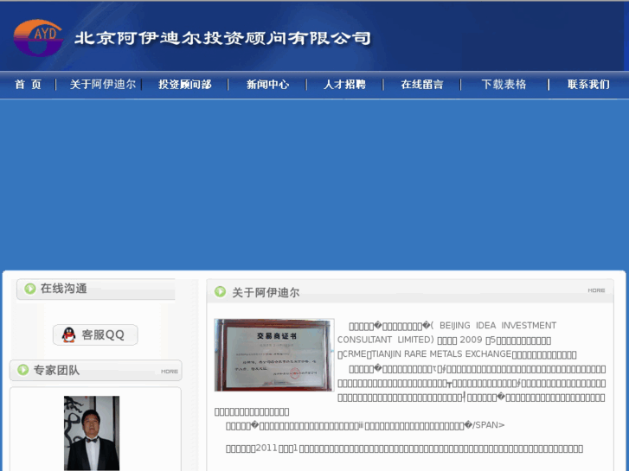Click the BEIJING IDEA INVESTMENT text
The width and height of the screenshot is (629, 471).
coord(497,325)
